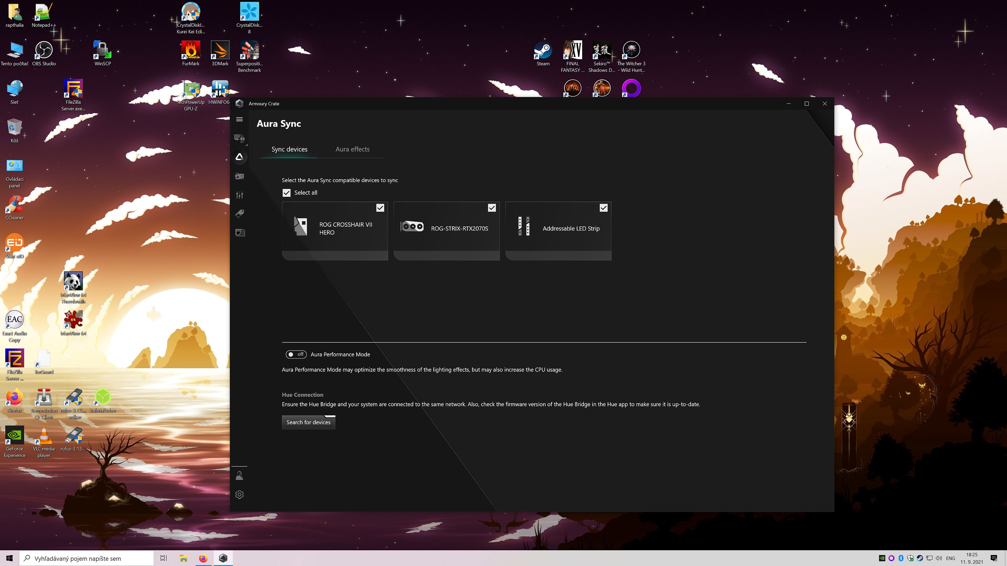Screen dimensions: 1007x566
Task: Select the Aura Sync triangle icon in sidebar
Action: pos(239,157)
